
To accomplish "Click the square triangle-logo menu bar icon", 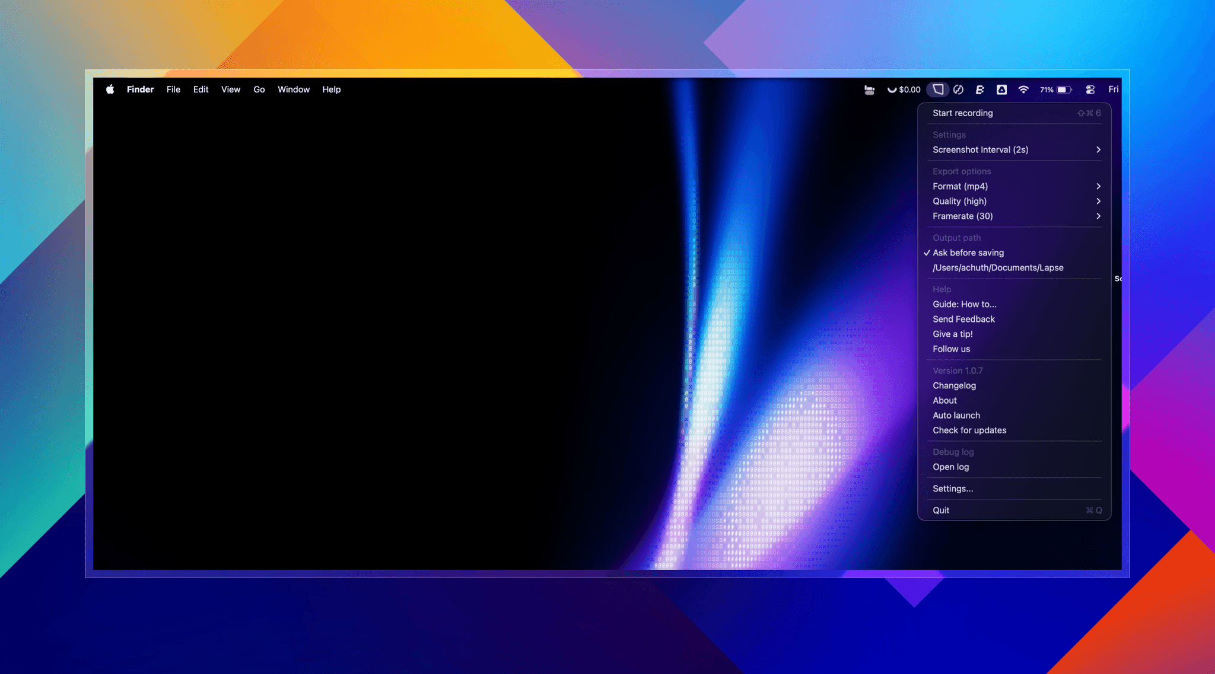I will 1001,90.
